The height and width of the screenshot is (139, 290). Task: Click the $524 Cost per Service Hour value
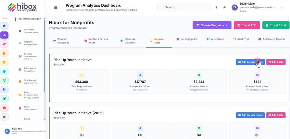tap(257, 82)
